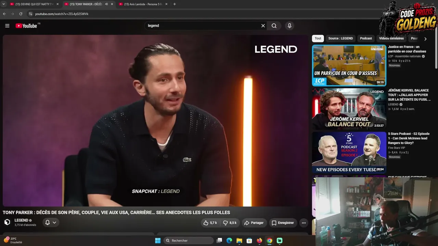Click the '3,75 M d'abonnés' subscriber count

(x=25, y=225)
